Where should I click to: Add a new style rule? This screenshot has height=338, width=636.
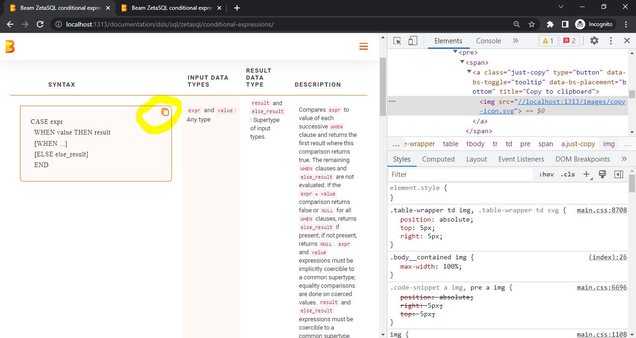586,175
